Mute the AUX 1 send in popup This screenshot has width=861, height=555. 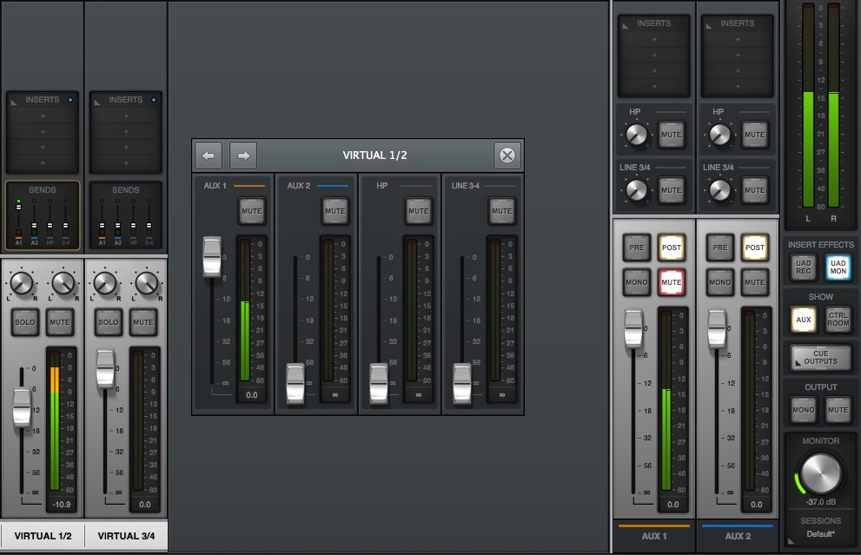click(x=252, y=211)
